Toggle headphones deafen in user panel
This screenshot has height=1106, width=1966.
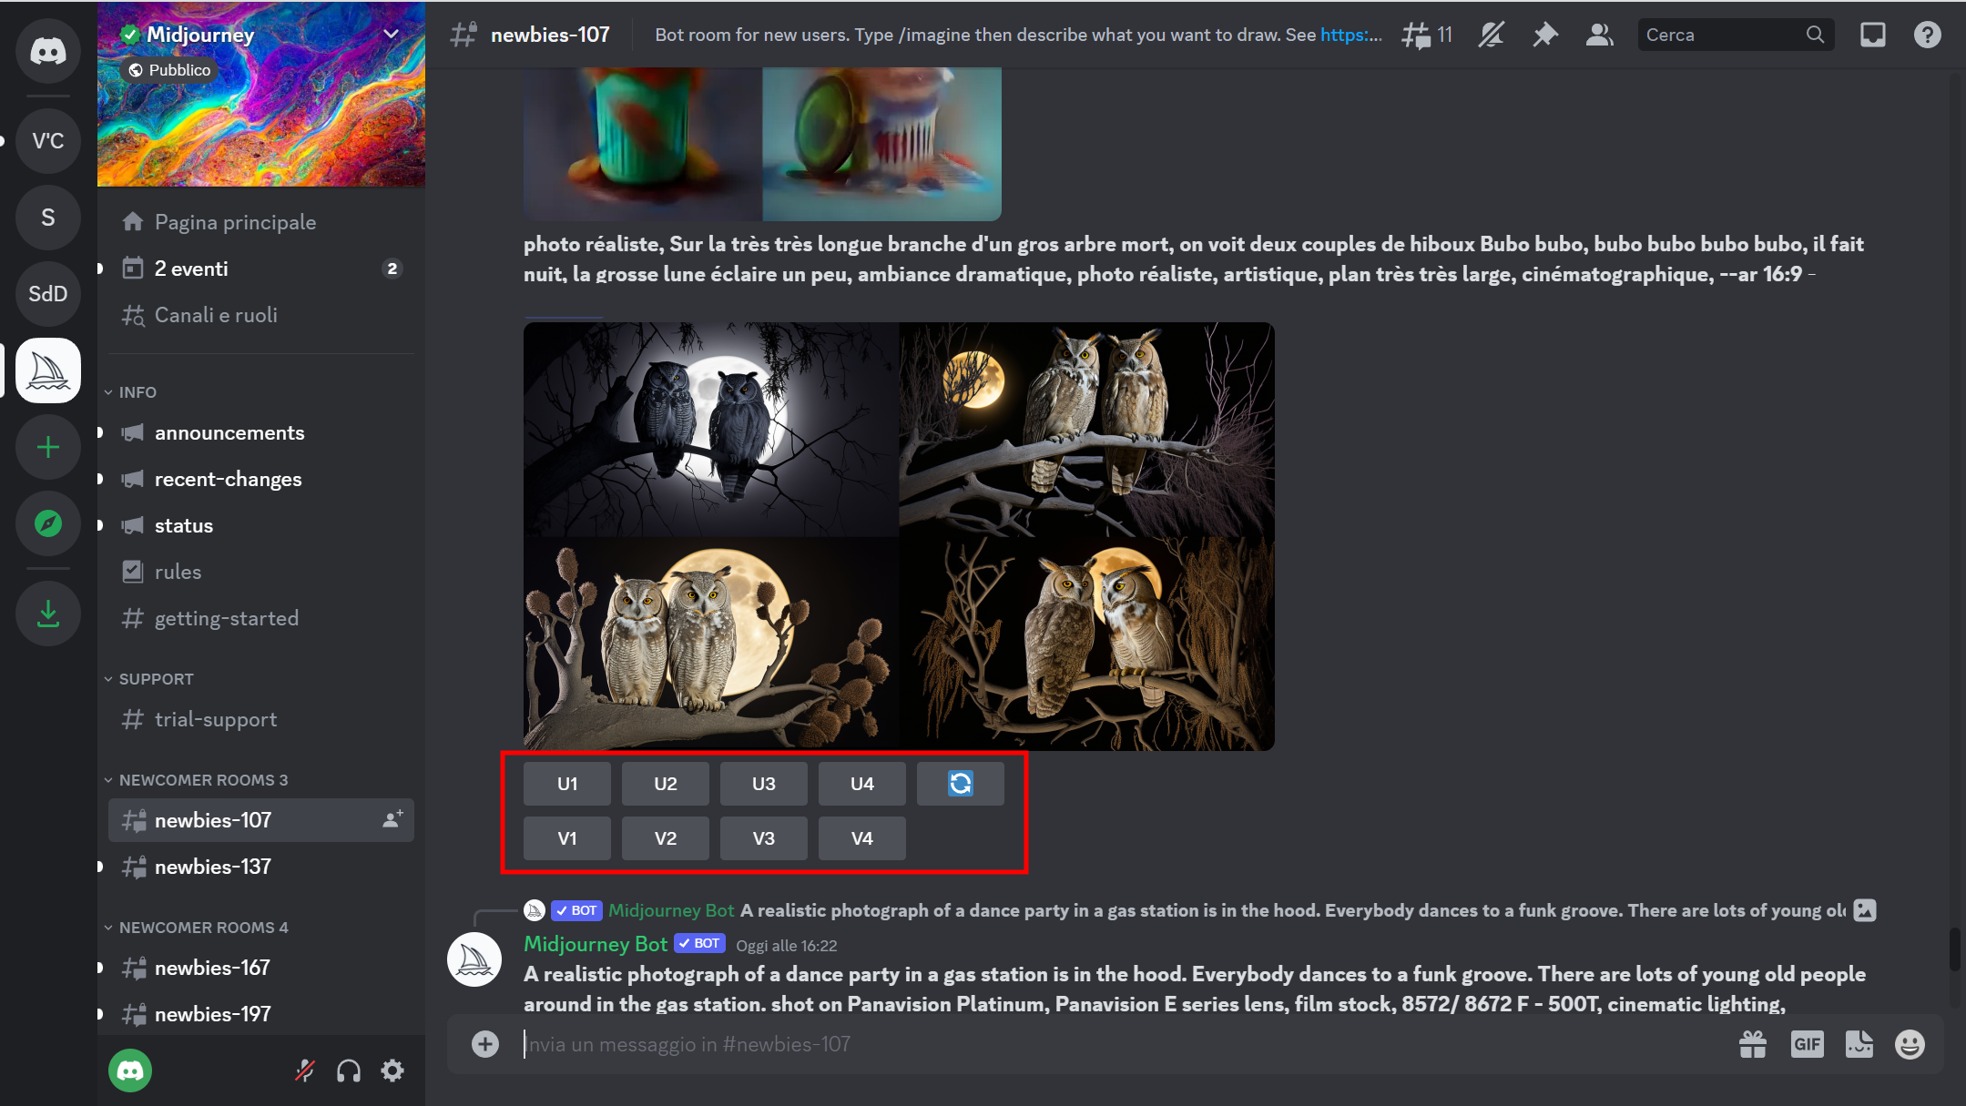pyautogui.click(x=349, y=1070)
